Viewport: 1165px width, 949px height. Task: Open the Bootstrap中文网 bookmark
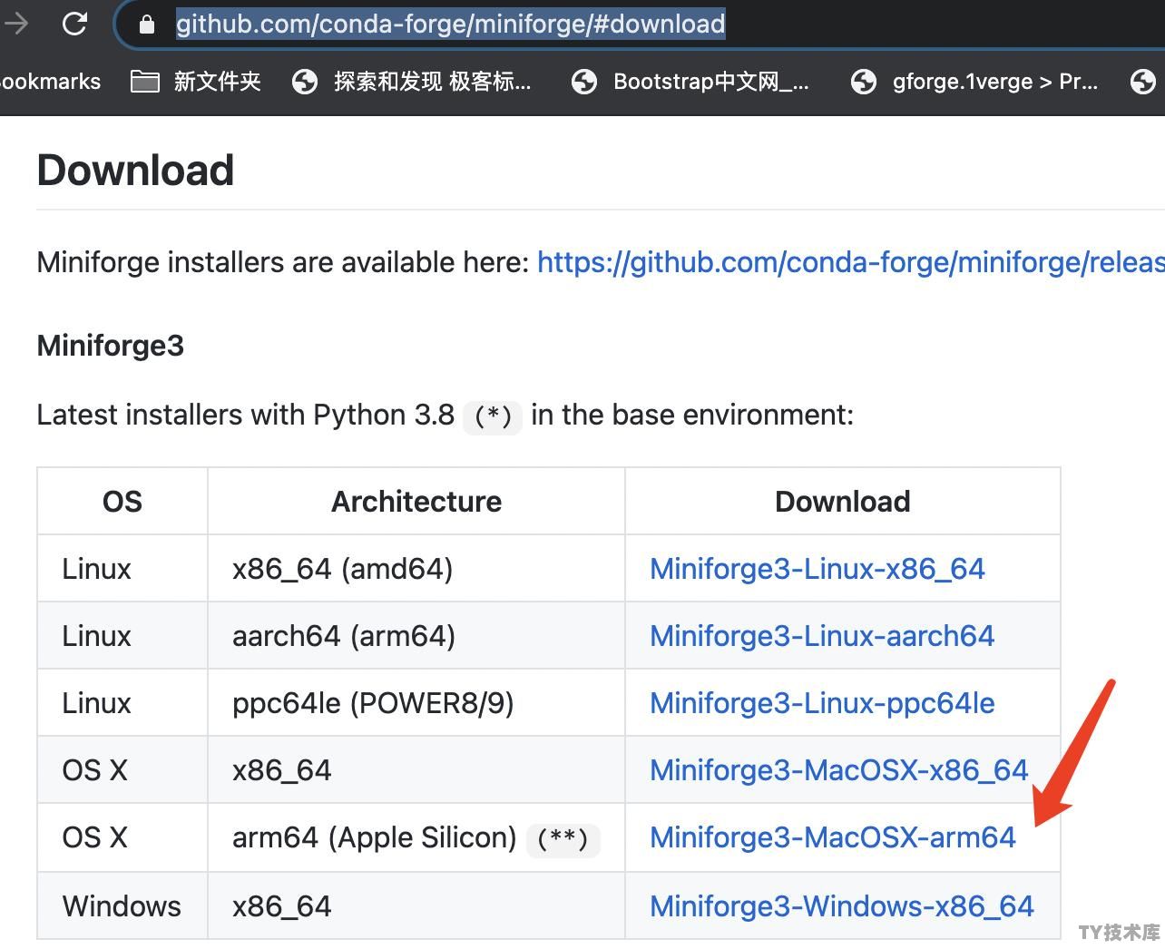[690, 82]
